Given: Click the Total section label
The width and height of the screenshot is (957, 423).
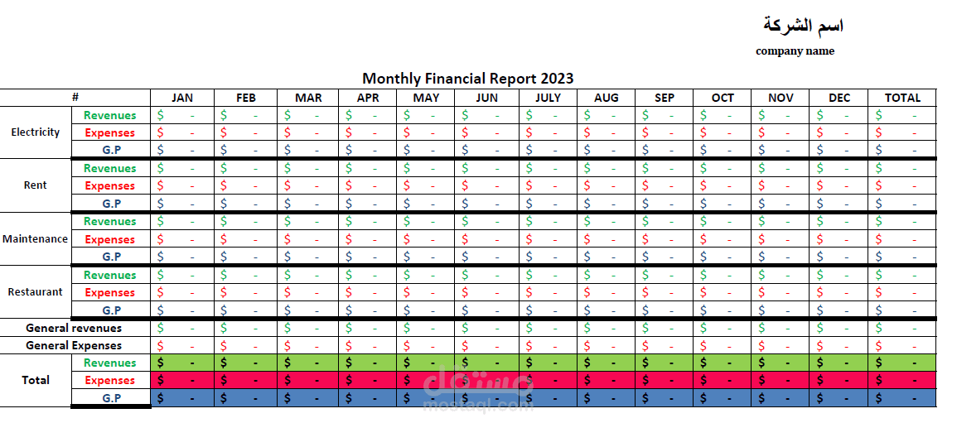Looking at the screenshot, I should 36,380.
